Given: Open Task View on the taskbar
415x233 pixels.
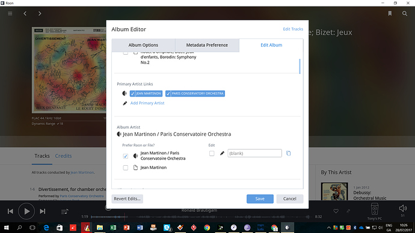Looking at the screenshot, I should pyautogui.click(x=32, y=228).
